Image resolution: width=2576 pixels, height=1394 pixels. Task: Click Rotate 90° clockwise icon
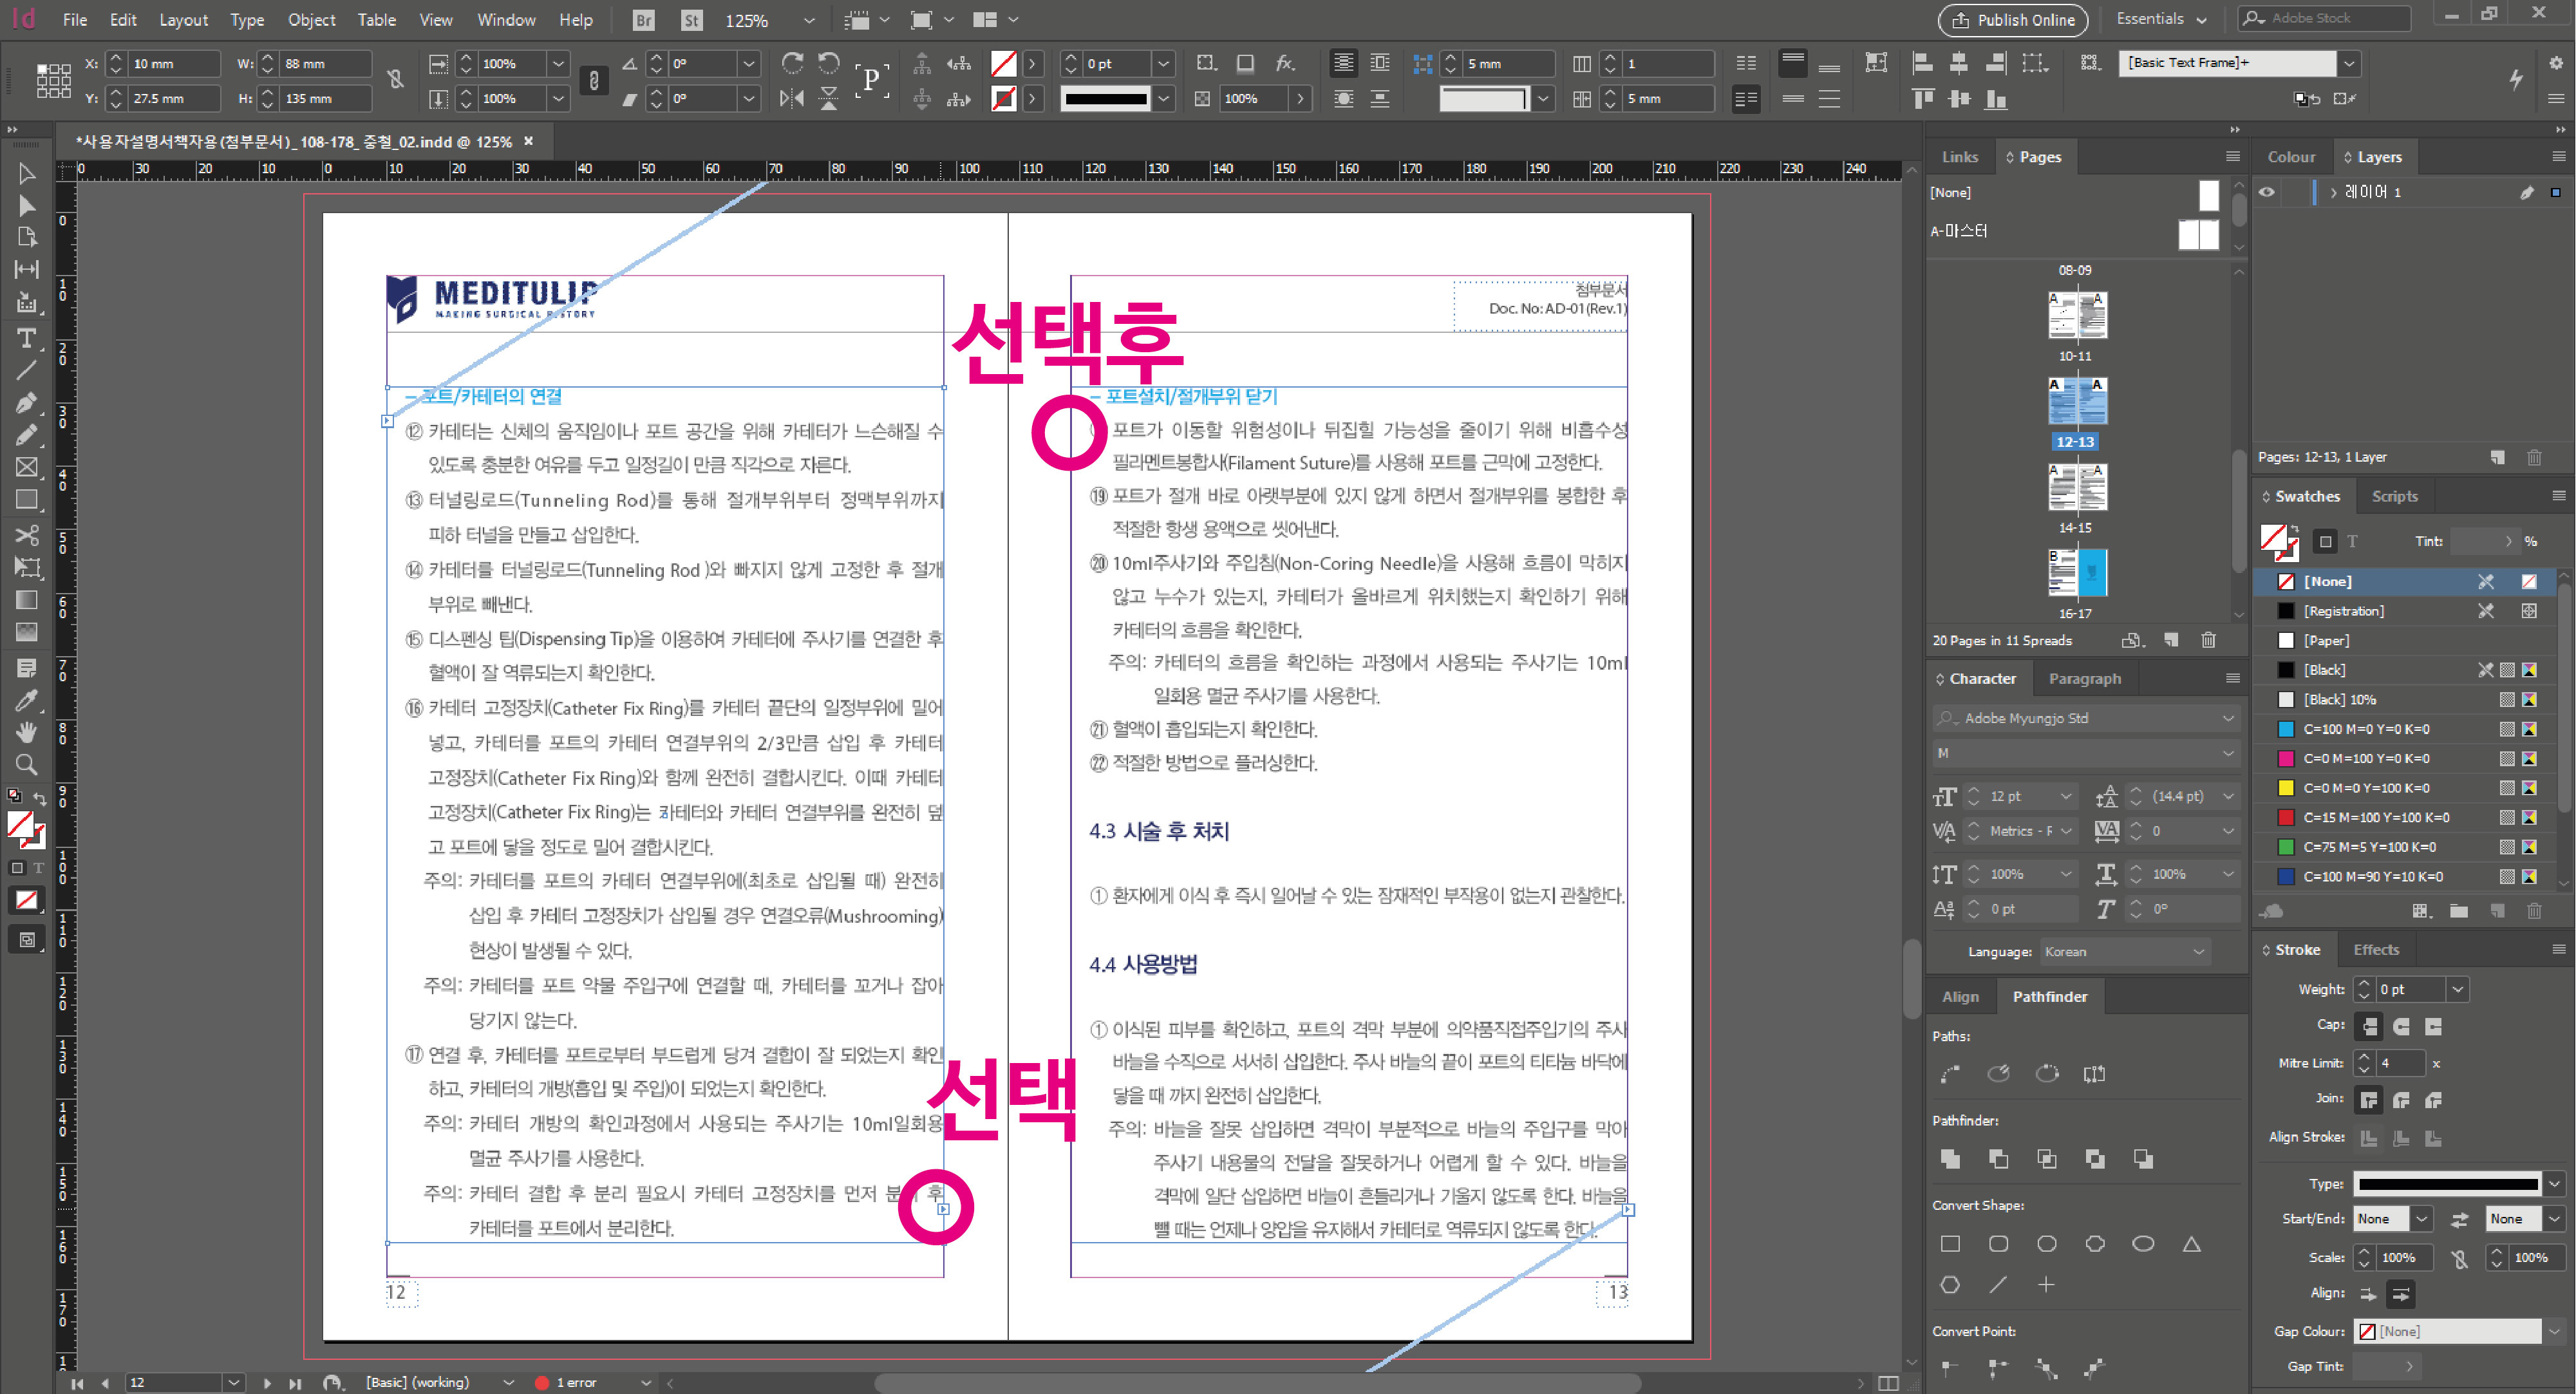pos(792,63)
